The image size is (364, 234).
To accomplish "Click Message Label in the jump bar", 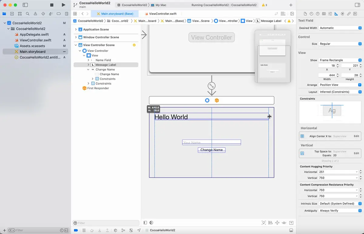I will pyautogui.click(x=269, y=21).
